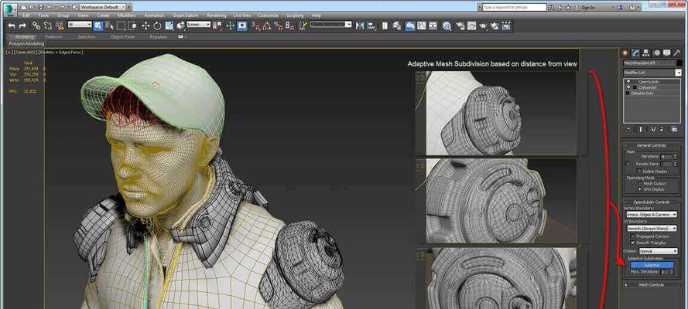The height and width of the screenshot is (309, 688).
Task: Open the selection filter All dropdown
Action: [80, 25]
